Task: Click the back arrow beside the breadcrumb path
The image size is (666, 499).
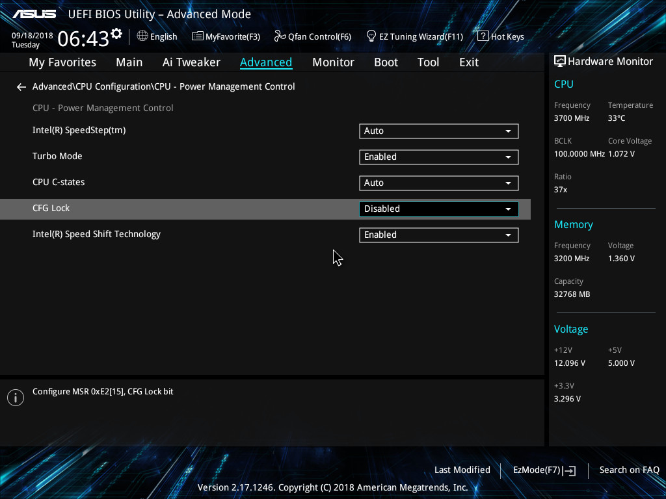Action: (21, 87)
